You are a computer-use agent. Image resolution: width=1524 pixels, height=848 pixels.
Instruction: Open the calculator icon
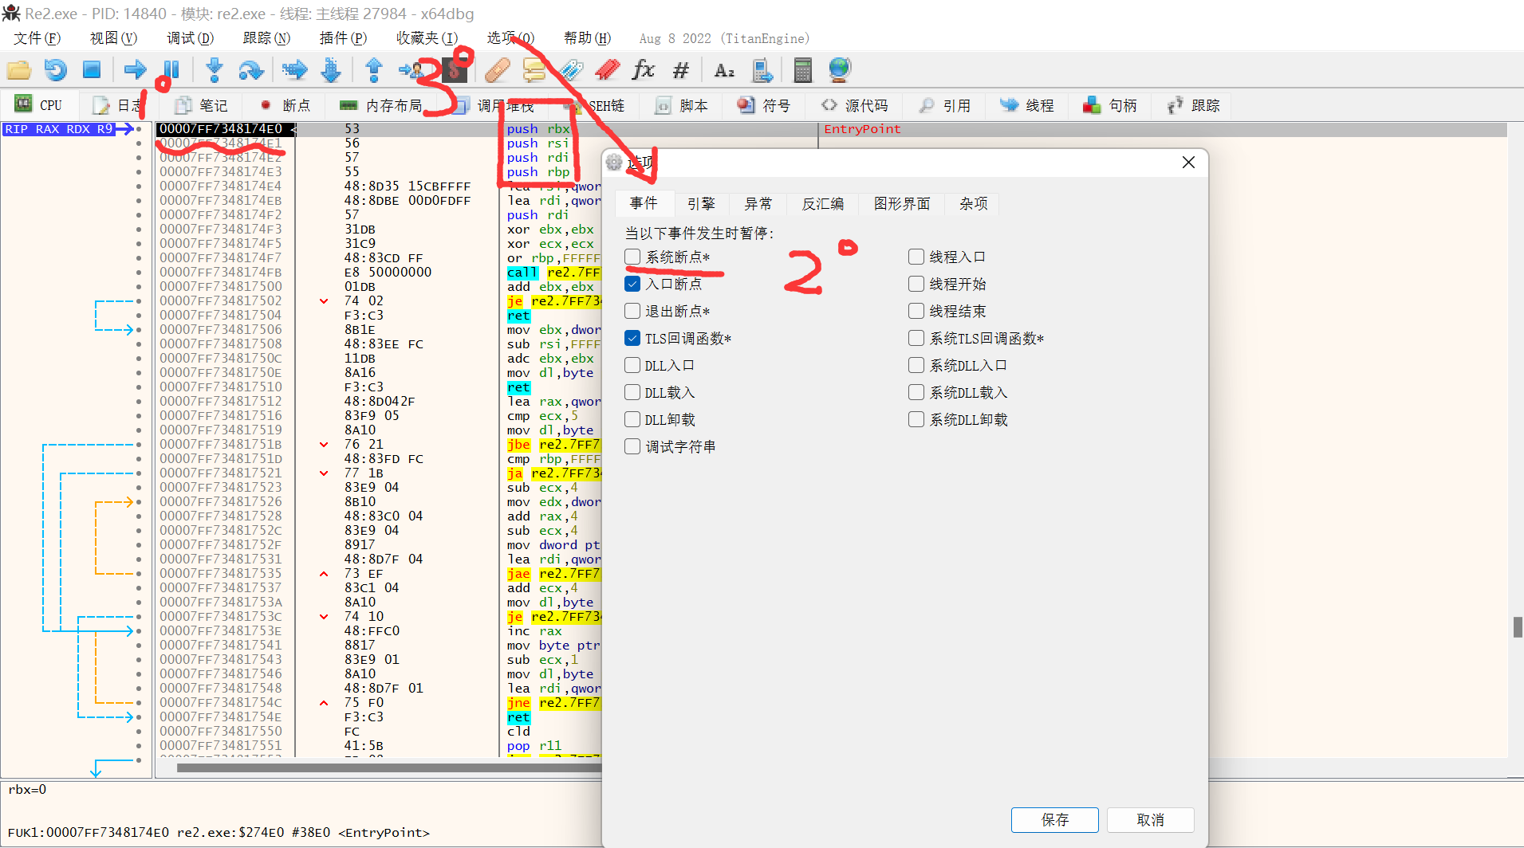pyautogui.click(x=803, y=70)
